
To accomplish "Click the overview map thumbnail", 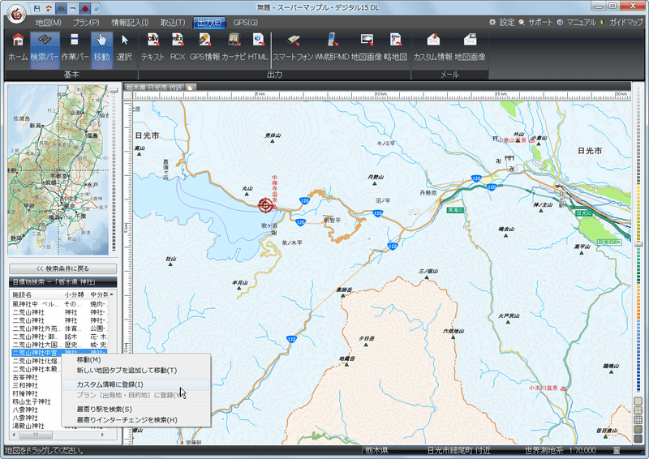I will [58, 169].
